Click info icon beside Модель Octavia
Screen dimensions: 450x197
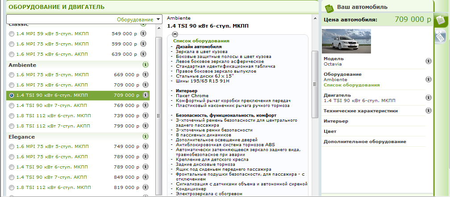pos(428,61)
